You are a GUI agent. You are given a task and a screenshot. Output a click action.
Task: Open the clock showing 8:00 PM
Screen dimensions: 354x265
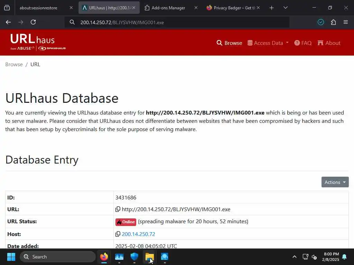(x=330, y=257)
